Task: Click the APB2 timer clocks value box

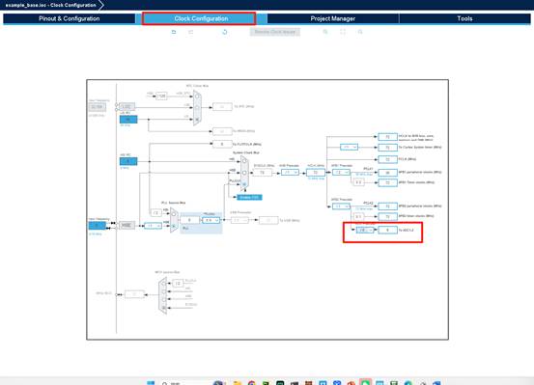Action: coord(387,216)
